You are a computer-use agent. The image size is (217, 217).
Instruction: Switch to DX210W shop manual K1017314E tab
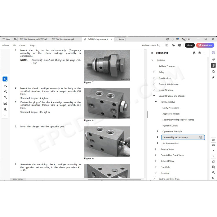pos(34,39)
